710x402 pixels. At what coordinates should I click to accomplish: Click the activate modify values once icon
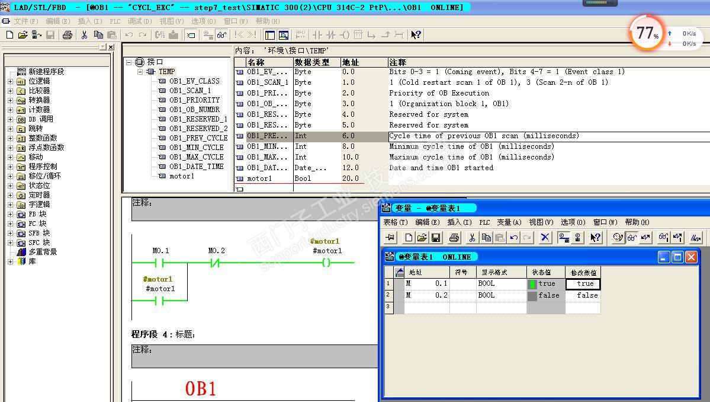[x=677, y=238]
